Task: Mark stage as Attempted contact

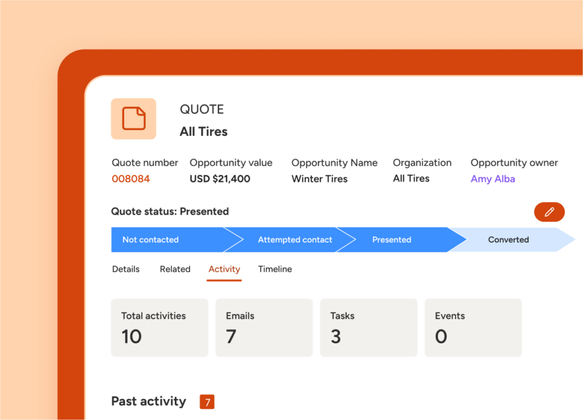Action: (294, 239)
